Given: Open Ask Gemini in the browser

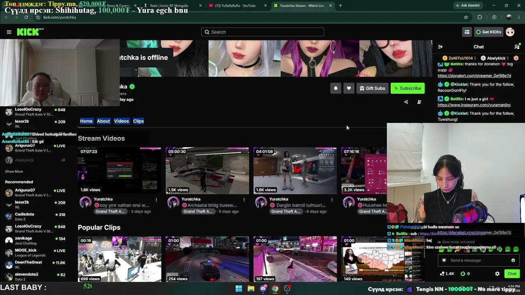Looking at the screenshot, I should [x=467, y=5].
